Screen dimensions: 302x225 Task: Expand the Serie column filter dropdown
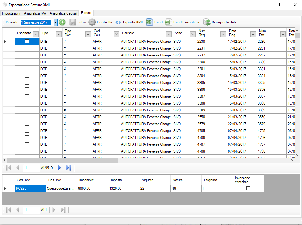[193, 34]
